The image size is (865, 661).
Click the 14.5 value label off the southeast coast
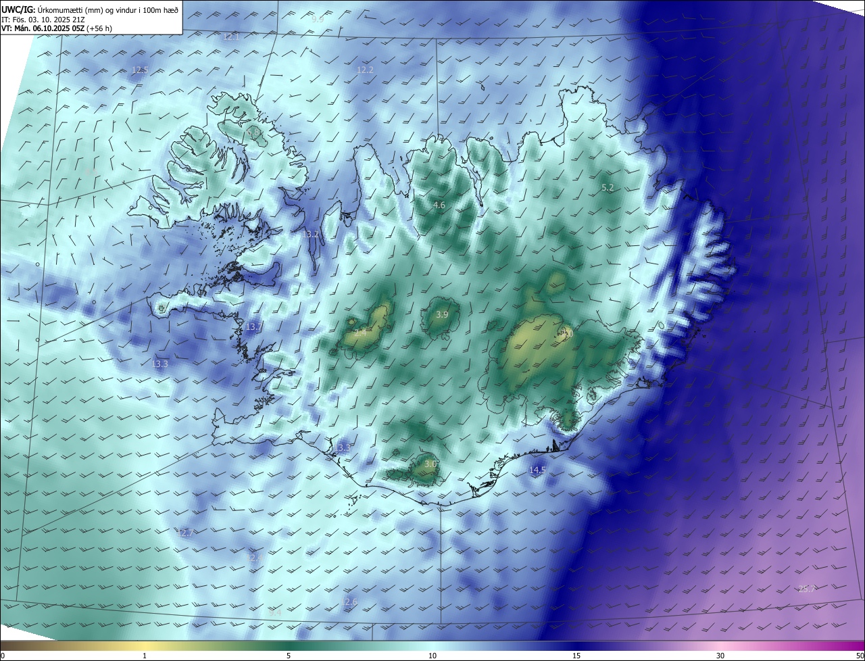point(537,470)
